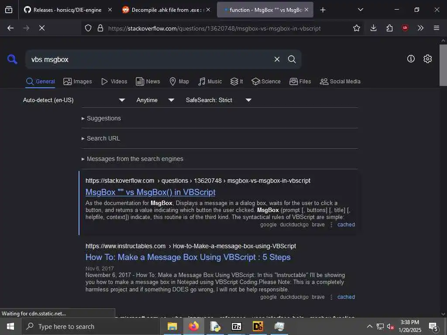This screenshot has width=447, height=335.
Task: Click the browser address bar
Action: point(214,28)
